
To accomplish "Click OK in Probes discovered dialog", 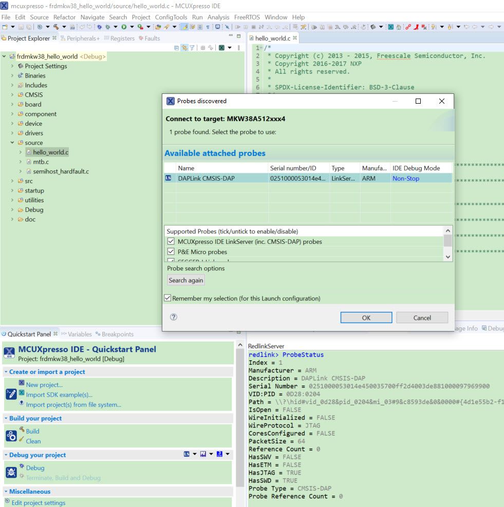I will 366,318.
